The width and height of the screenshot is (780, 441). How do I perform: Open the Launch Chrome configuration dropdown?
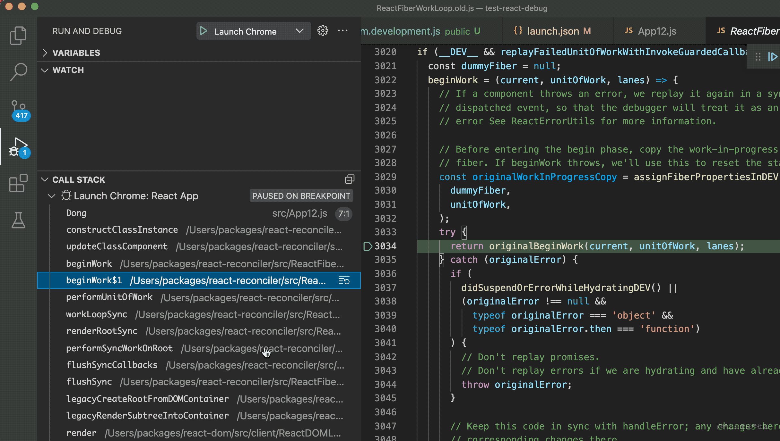(x=299, y=31)
